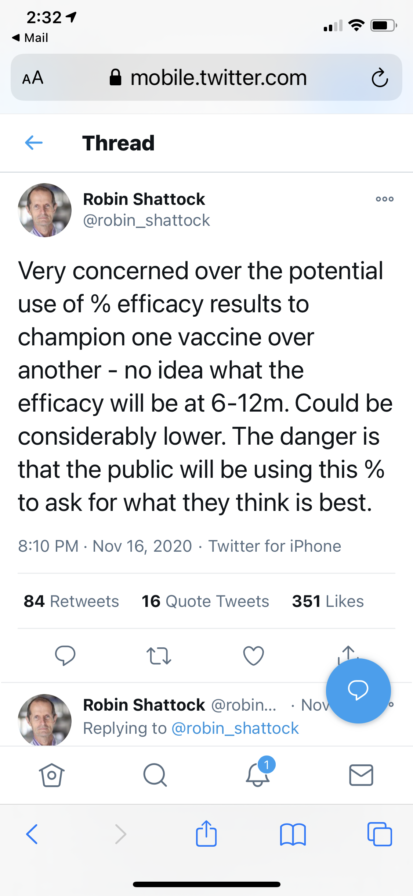
Task: Like the tweet with the heart icon
Action: pyautogui.click(x=254, y=655)
